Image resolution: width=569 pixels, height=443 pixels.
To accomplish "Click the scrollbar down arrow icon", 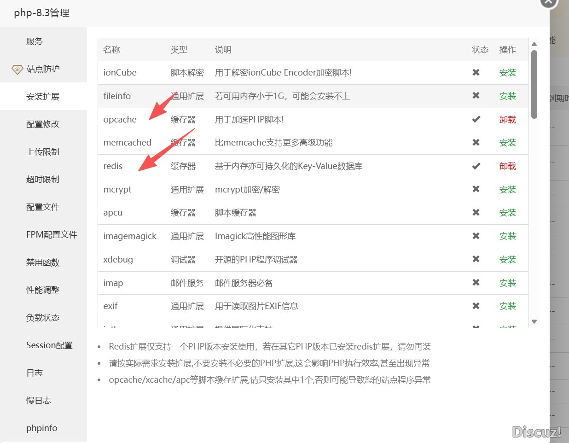I will 534,322.
